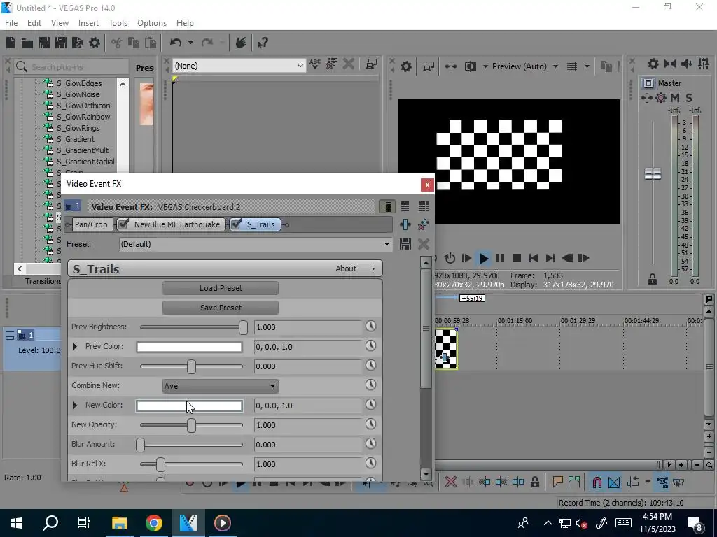
Task: Open the Edit menu
Action: point(34,23)
